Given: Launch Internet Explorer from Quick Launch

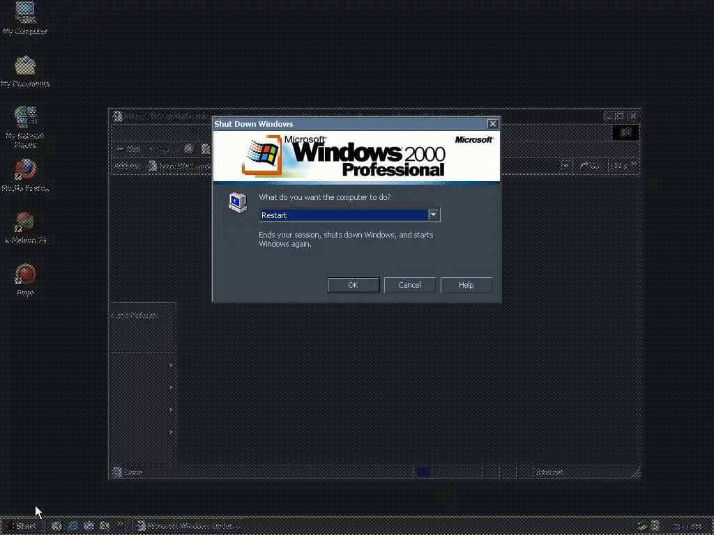Looking at the screenshot, I should (x=73, y=527).
